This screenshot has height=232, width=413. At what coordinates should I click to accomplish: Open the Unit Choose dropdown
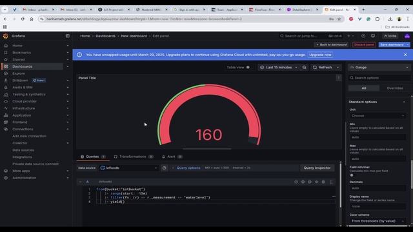[378, 116]
